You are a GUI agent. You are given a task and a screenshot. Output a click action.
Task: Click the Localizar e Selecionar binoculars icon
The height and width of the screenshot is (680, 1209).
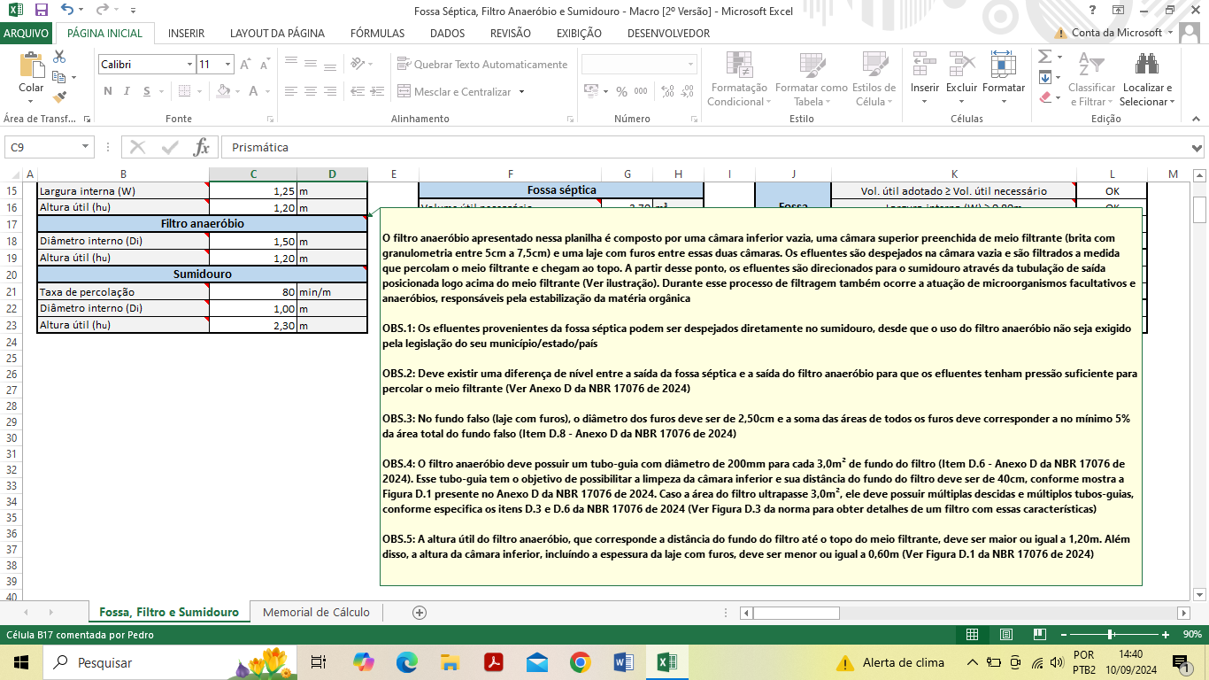1147,65
